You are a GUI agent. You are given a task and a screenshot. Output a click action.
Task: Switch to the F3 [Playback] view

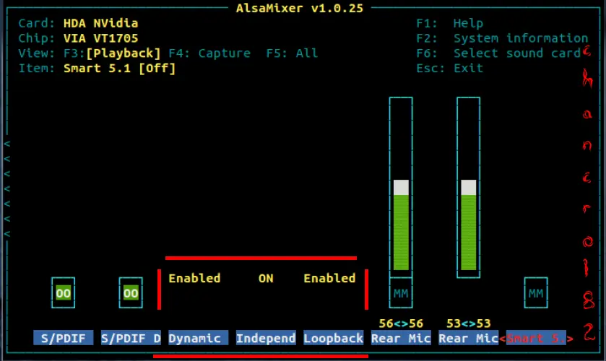pyautogui.click(x=112, y=53)
